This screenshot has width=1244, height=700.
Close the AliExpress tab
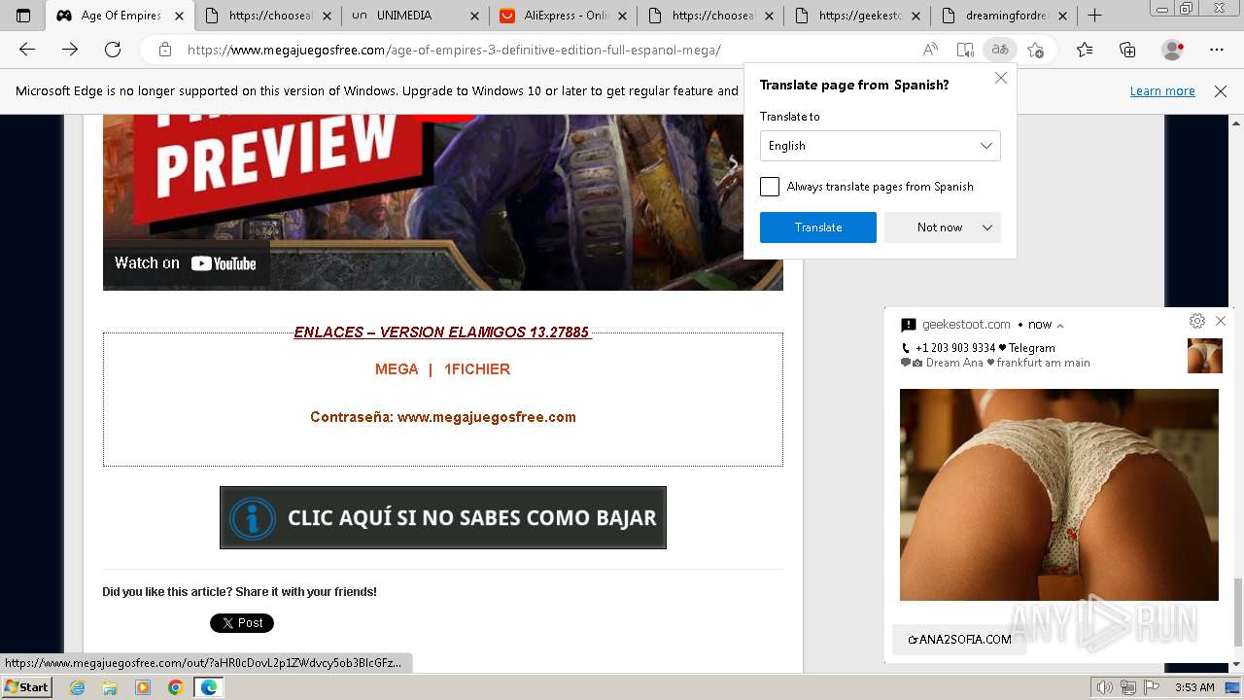point(622,16)
